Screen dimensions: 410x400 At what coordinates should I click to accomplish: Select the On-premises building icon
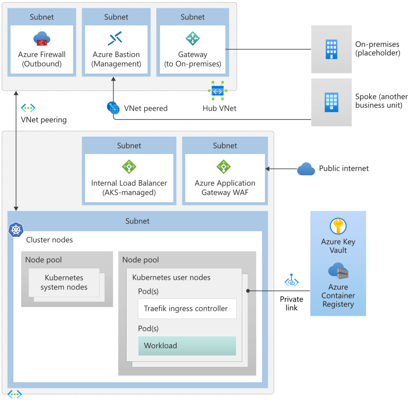coord(331,49)
